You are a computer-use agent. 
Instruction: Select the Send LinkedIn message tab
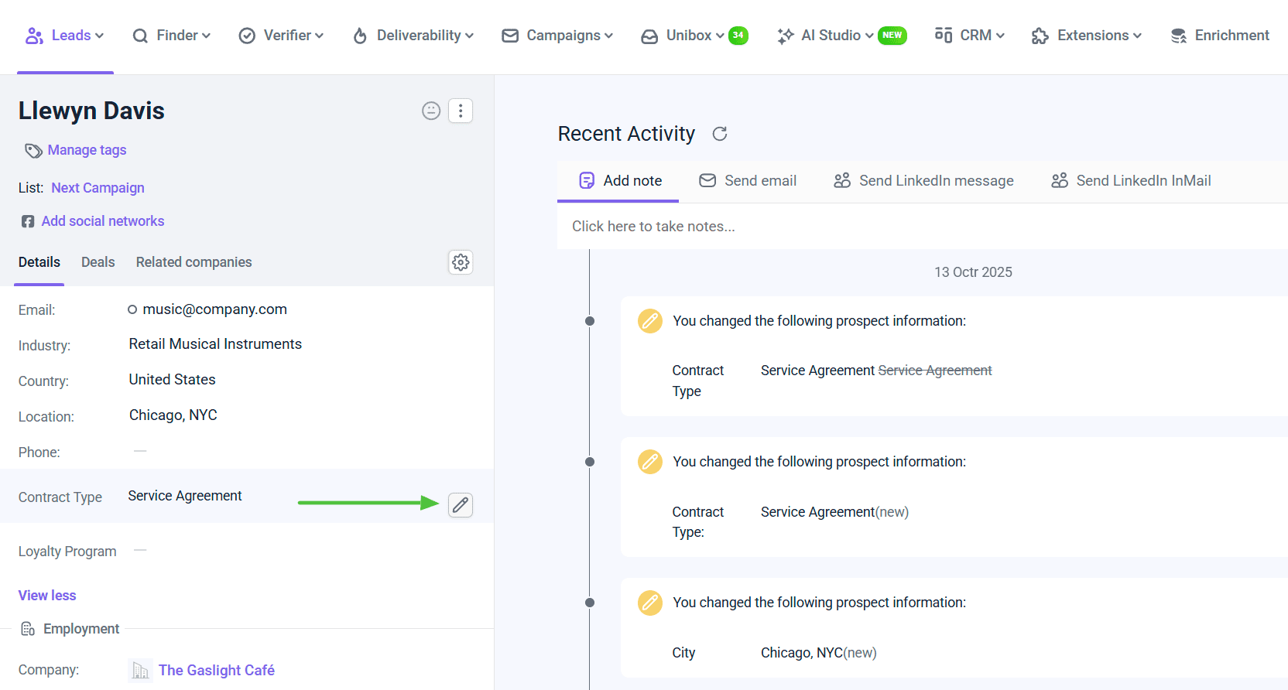click(x=923, y=181)
